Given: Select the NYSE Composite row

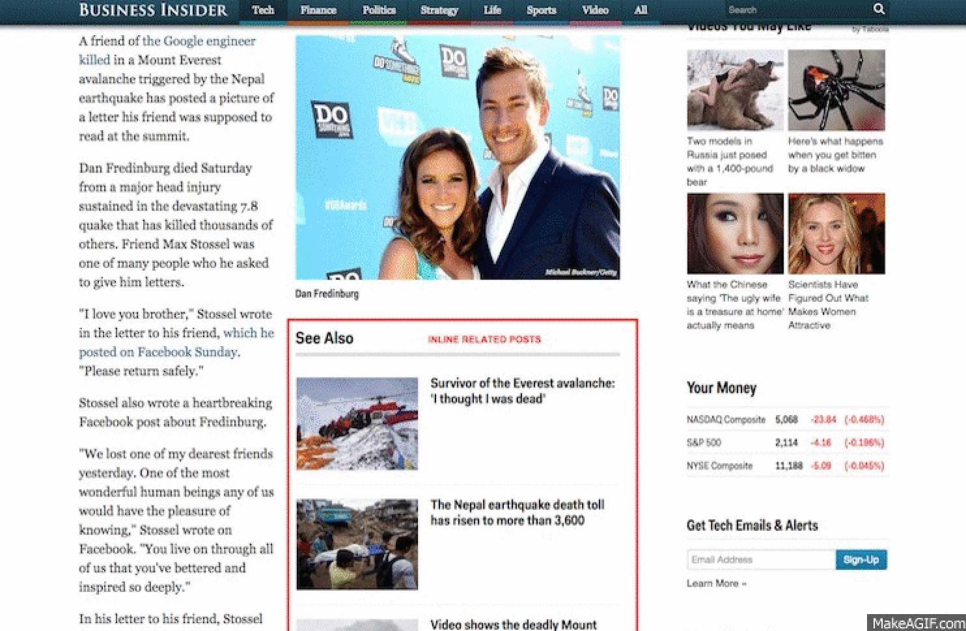Looking at the screenshot, I should (x=786, y=466).
